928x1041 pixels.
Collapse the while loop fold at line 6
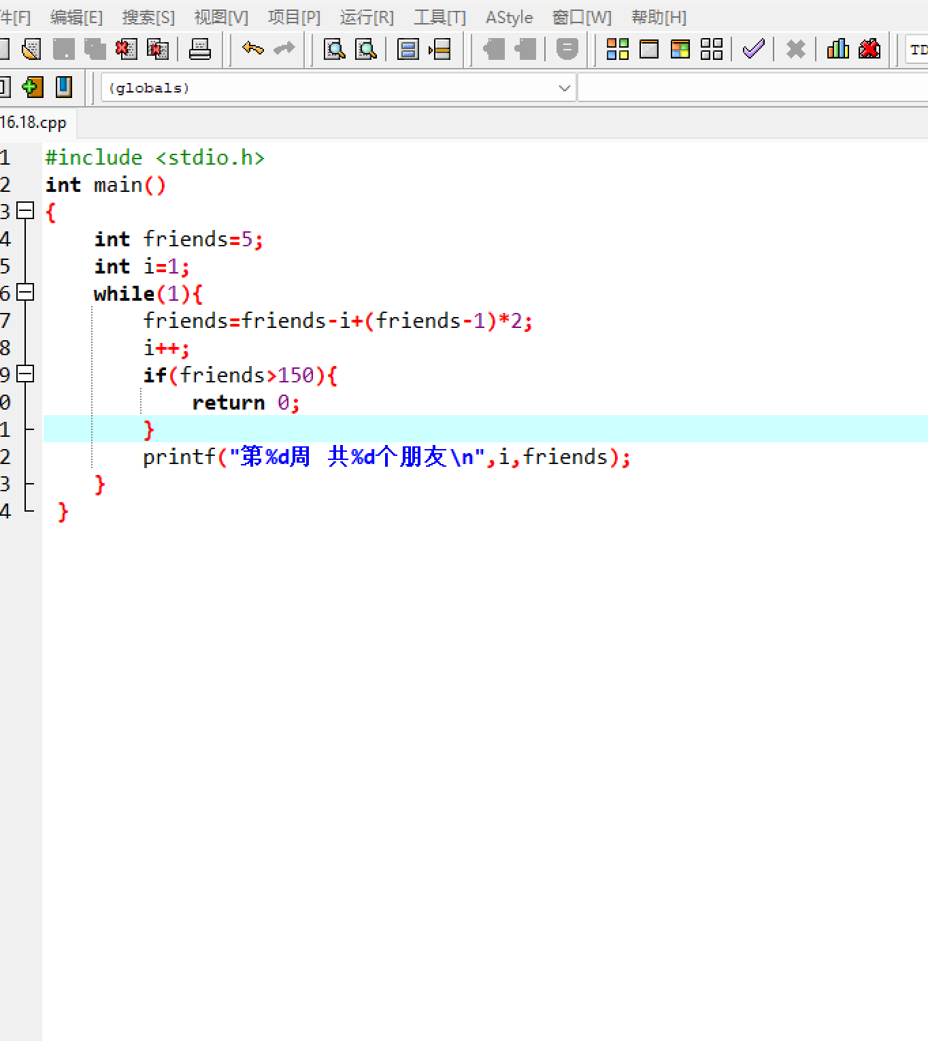[25, 293]
